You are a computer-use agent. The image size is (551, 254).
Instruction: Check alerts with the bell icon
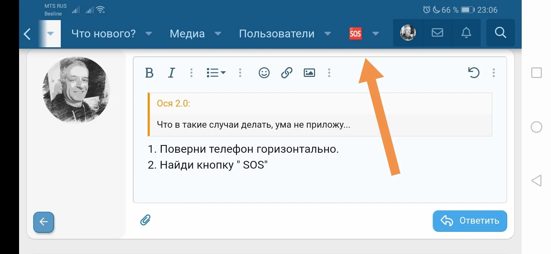click(x=466, y=33)
